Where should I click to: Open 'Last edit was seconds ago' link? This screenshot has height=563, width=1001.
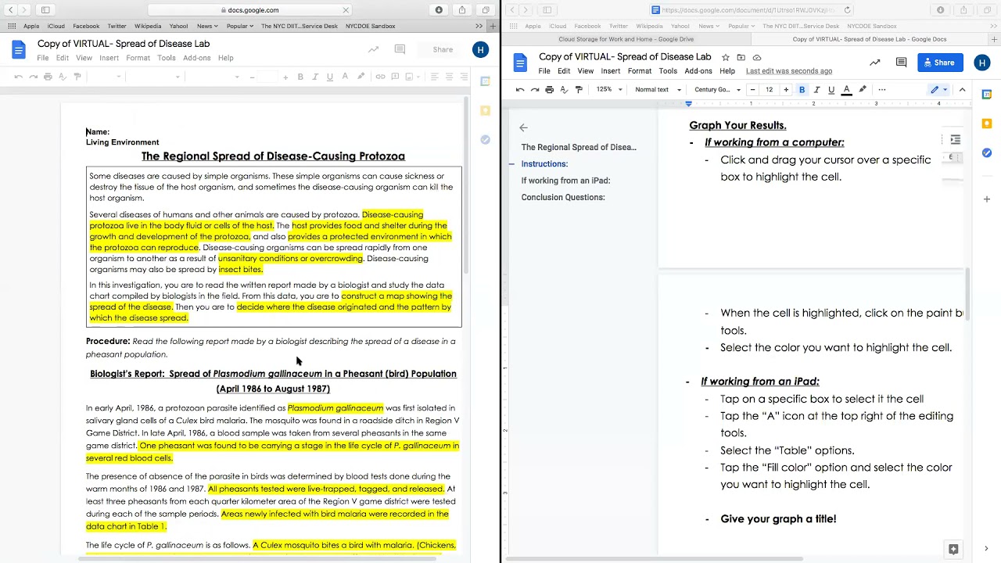tap(789, 71)
